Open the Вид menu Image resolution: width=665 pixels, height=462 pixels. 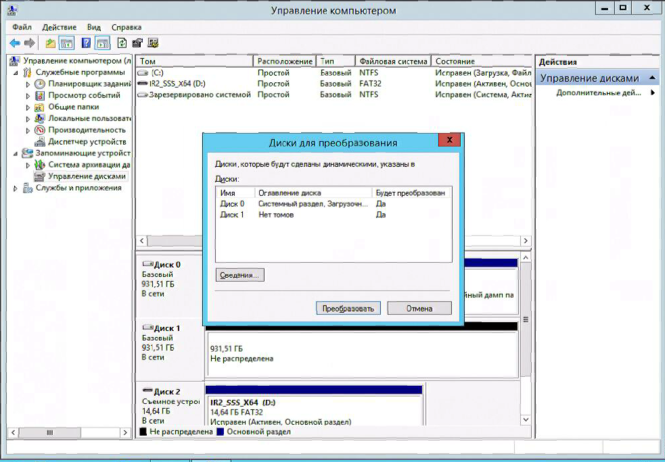tap(94, 27)
